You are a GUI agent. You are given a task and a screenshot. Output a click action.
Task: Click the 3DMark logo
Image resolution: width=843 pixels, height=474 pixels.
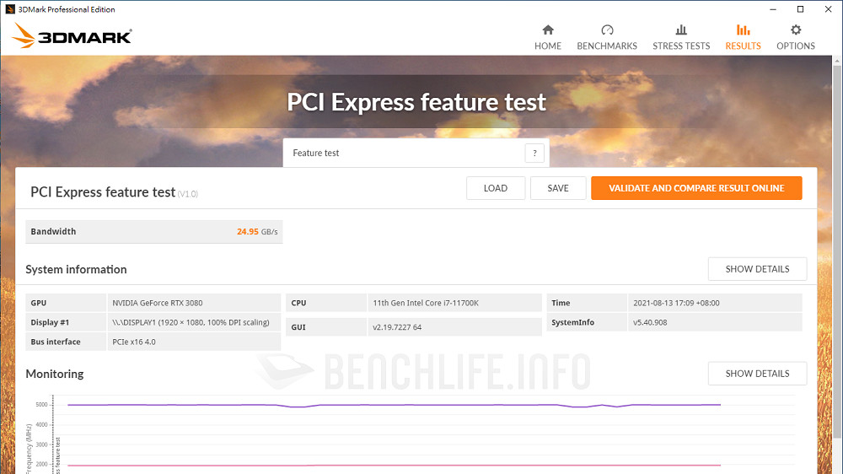[72, 35]
